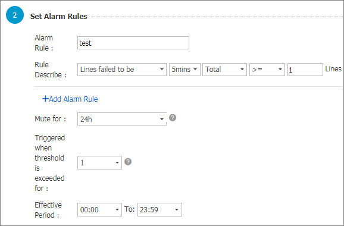Open the 23:59 effective period end dropdown
Image resolution: width=344 pixels, height=226 pixels.
[160, 209]
